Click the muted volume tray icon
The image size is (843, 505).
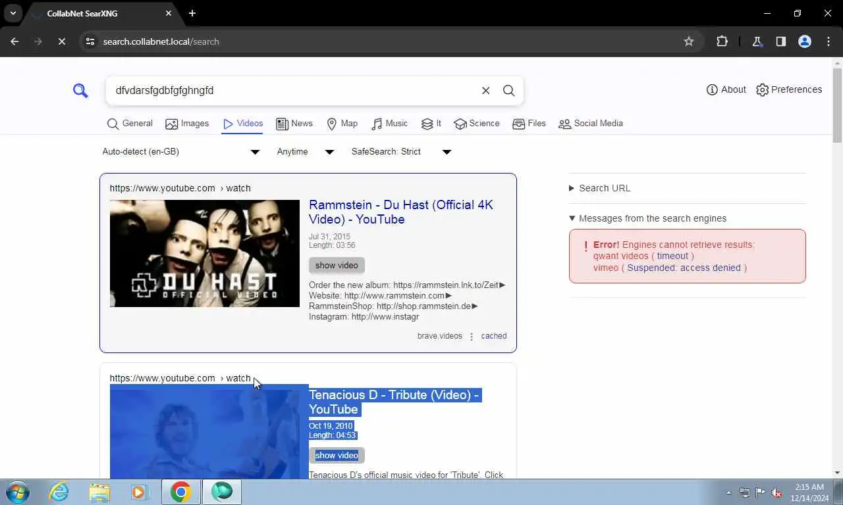pyautogui.click(x=776, y=493)
